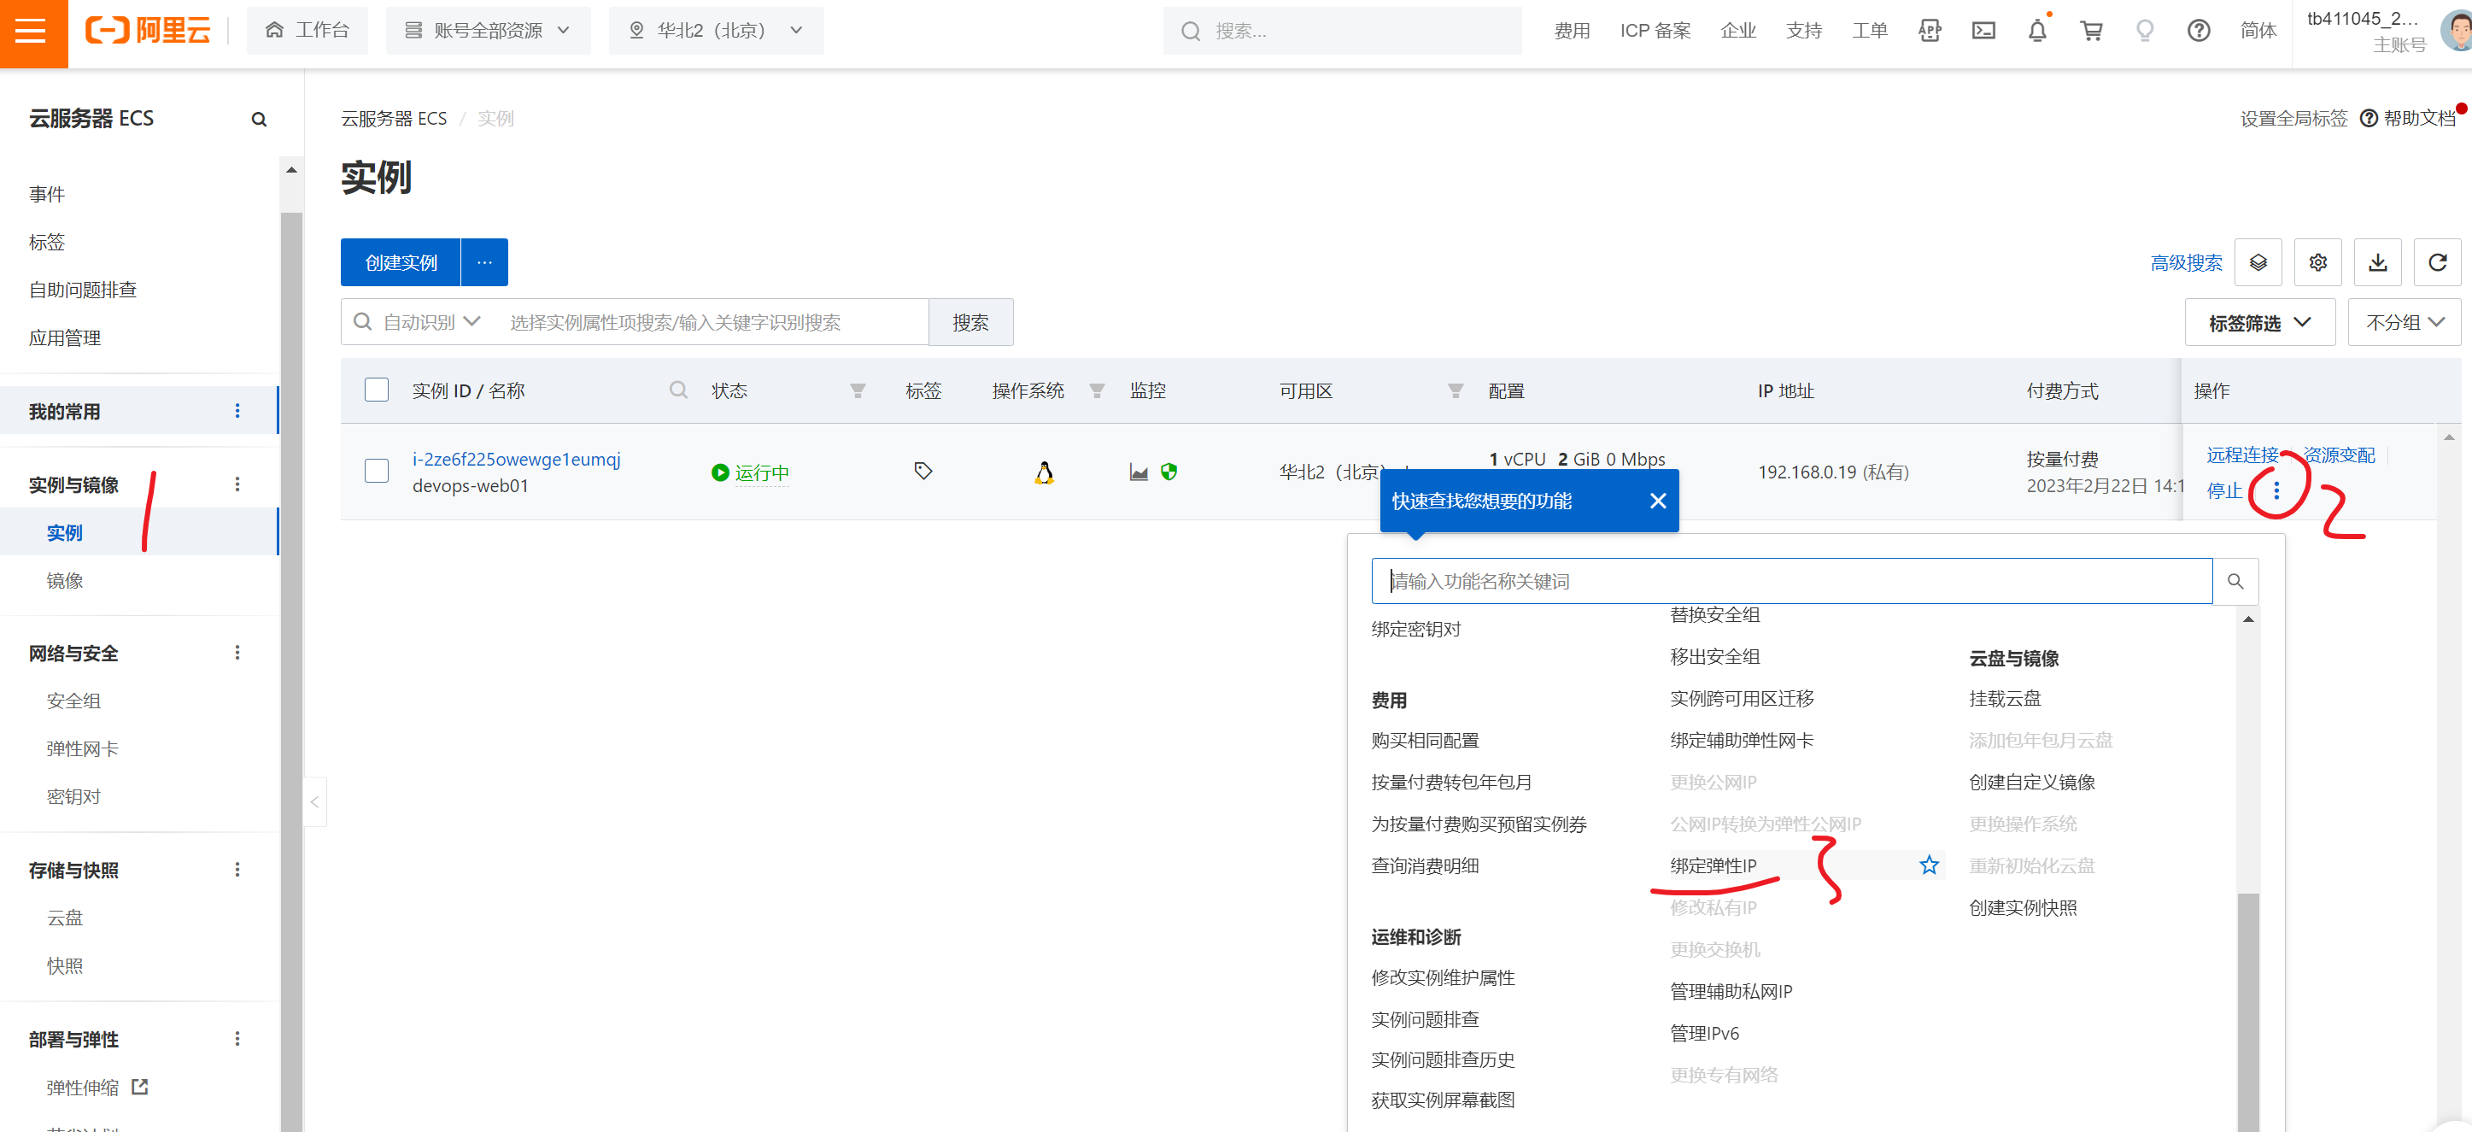Choose 绑定弹性IP from the function menu

[x=1713, y=865]
